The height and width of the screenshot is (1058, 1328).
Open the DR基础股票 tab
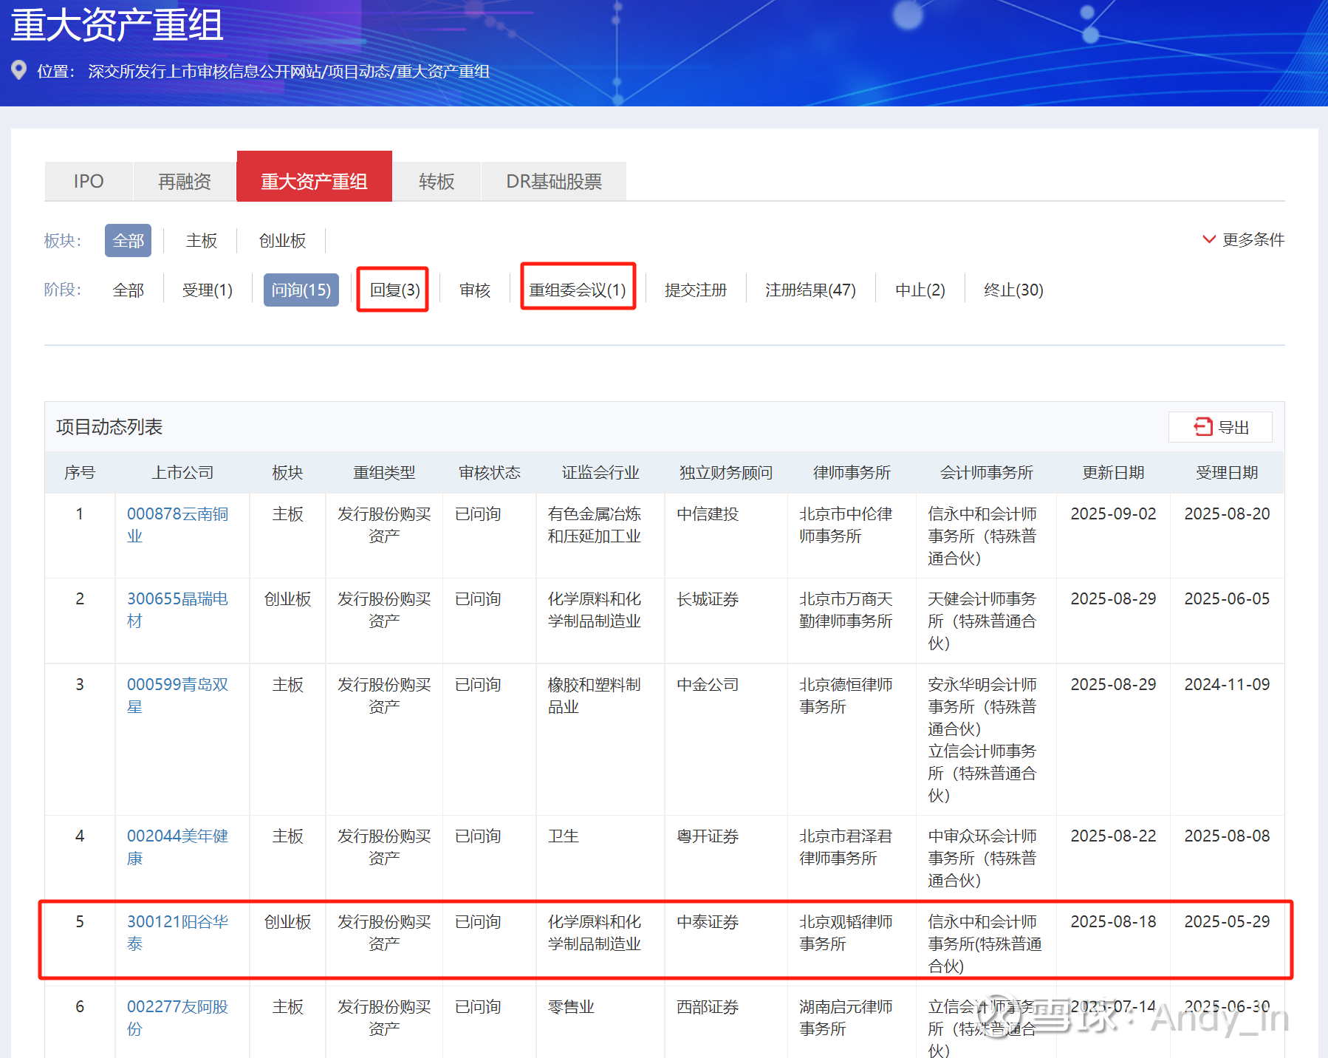(x=553, y=181)
